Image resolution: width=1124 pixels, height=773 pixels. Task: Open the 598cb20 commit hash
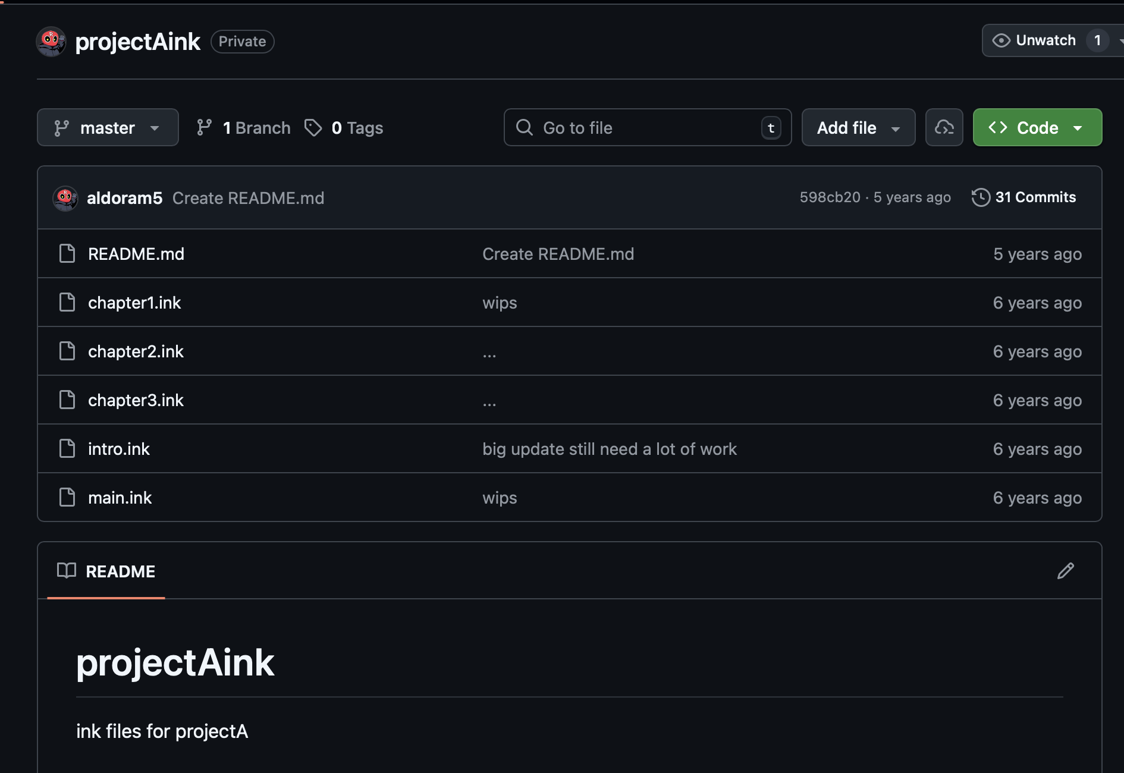click(830, 197)
